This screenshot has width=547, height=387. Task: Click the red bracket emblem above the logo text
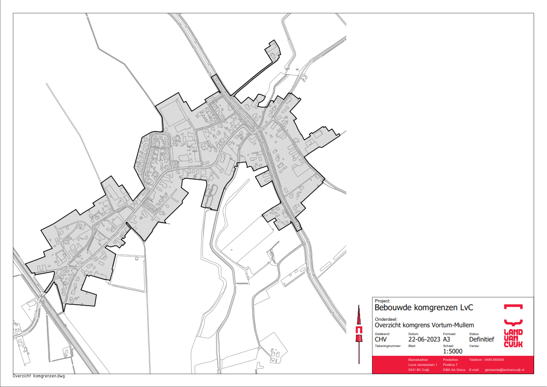[513, 307]
